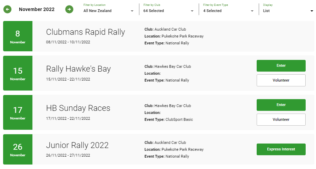This screenshot has width=316, height=169.
Task: Select the 17 November date tile
Action: pyautogui.click(x=18, y=112)
